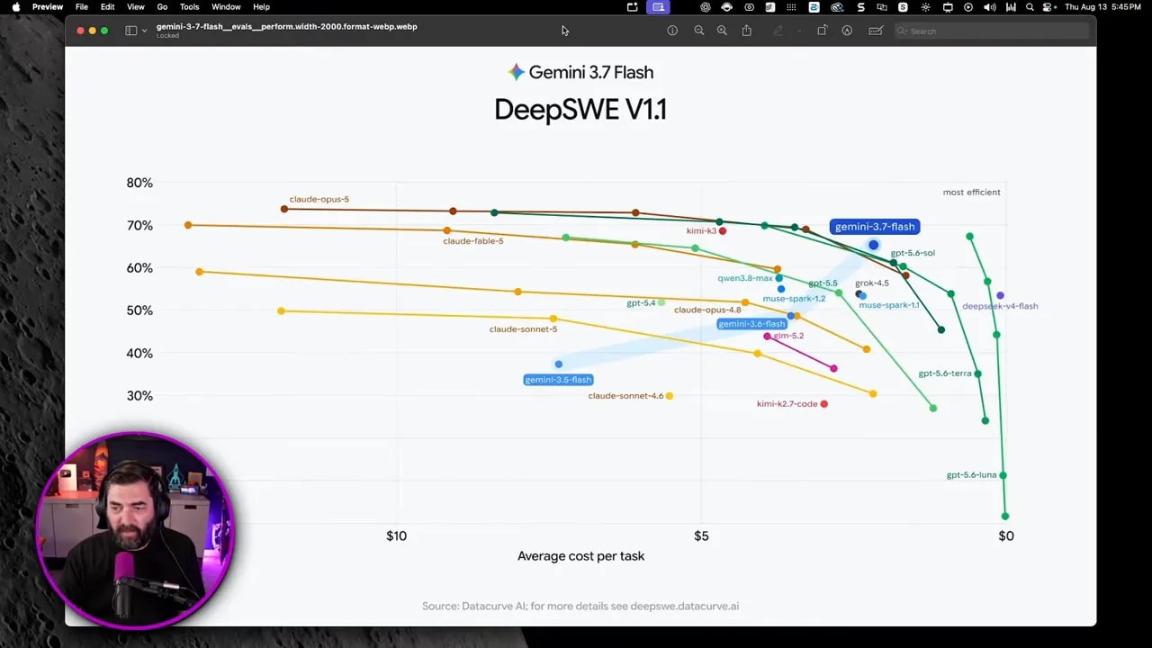Viewport: 1152px width, 648px height.
Task: Focus the Preview Search field
Action: [992, 31]
